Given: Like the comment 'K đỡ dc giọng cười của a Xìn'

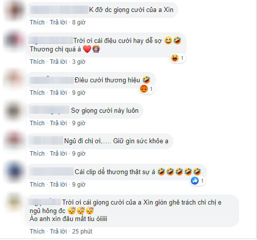Looking at the screenshot, I should [x=37, y=22].
